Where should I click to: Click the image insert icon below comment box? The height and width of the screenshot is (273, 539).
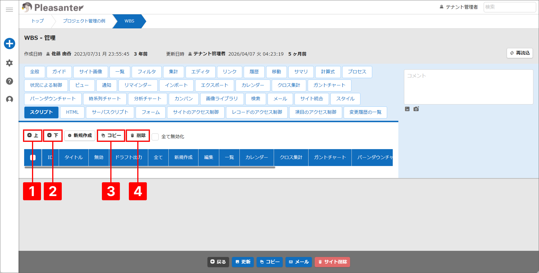coord(407,109)
